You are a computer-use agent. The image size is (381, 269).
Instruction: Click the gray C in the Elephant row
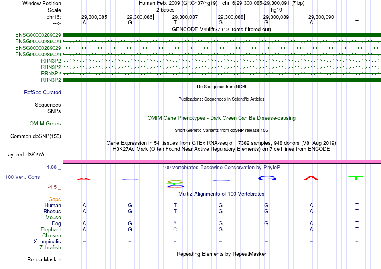[x=175, y=229]
